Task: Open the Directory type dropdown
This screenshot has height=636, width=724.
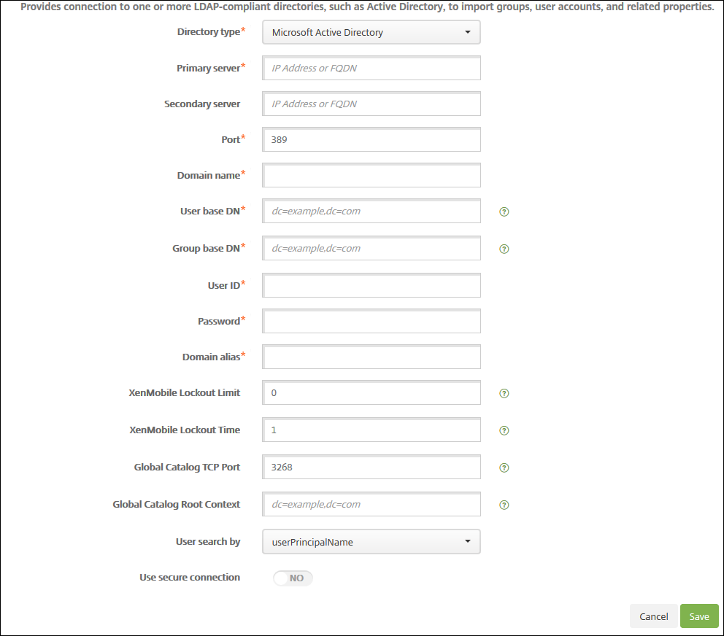Action: pos(371,32)
